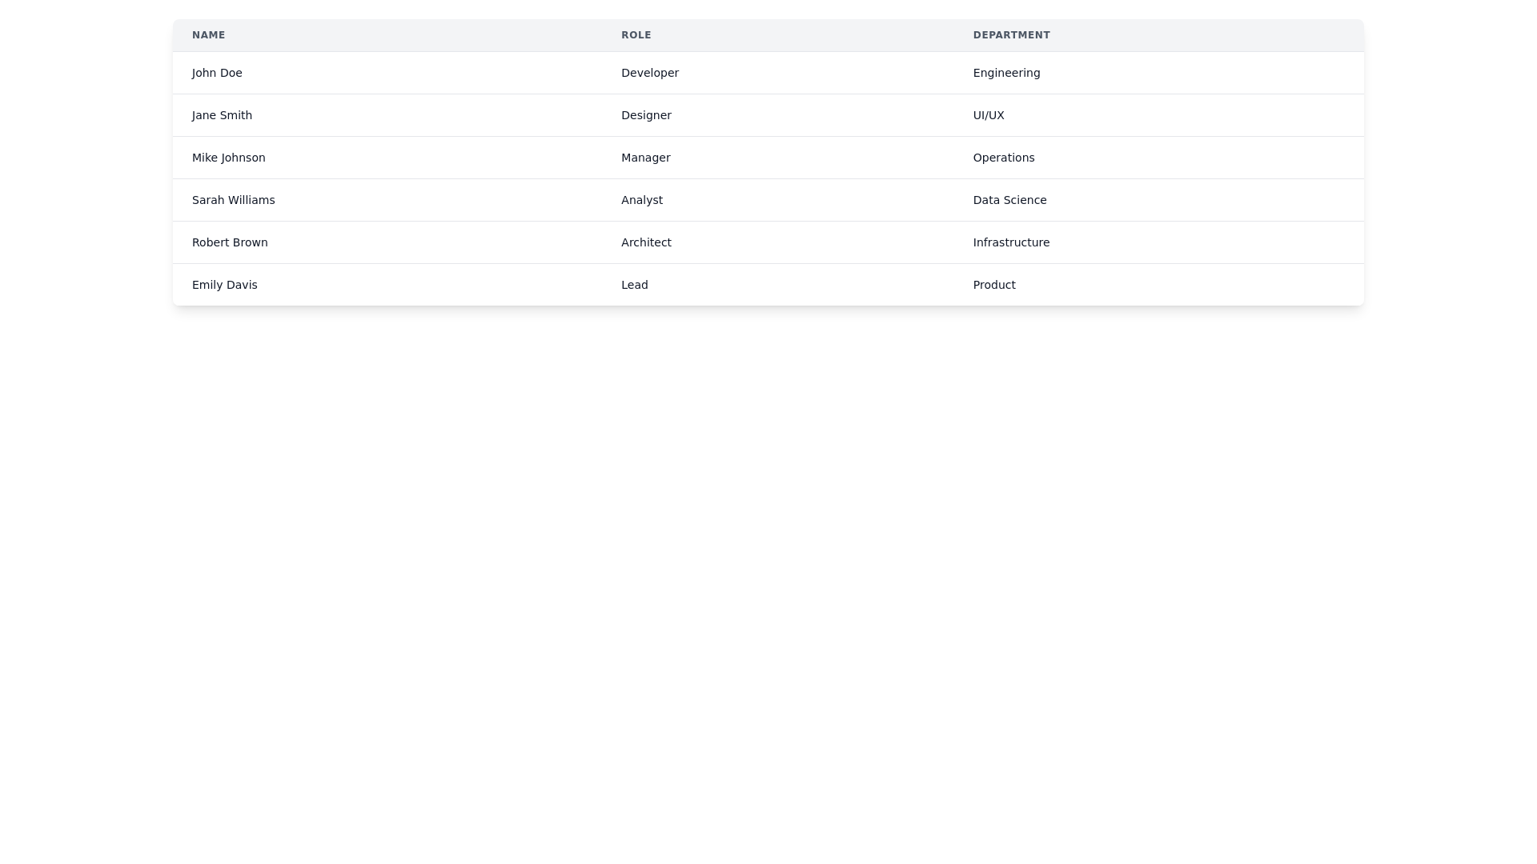This screenshot has height=864, width=1537.
Task: Select the Mike Johnson row
Action: 228,158
